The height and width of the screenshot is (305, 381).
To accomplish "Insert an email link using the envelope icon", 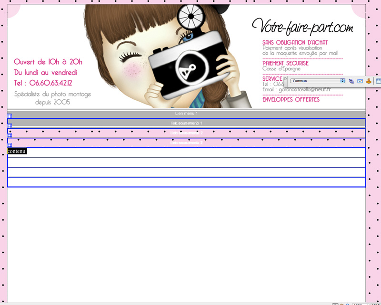I will [x=360, y=81].
